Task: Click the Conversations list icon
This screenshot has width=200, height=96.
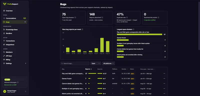Action: tap(4, 18)
